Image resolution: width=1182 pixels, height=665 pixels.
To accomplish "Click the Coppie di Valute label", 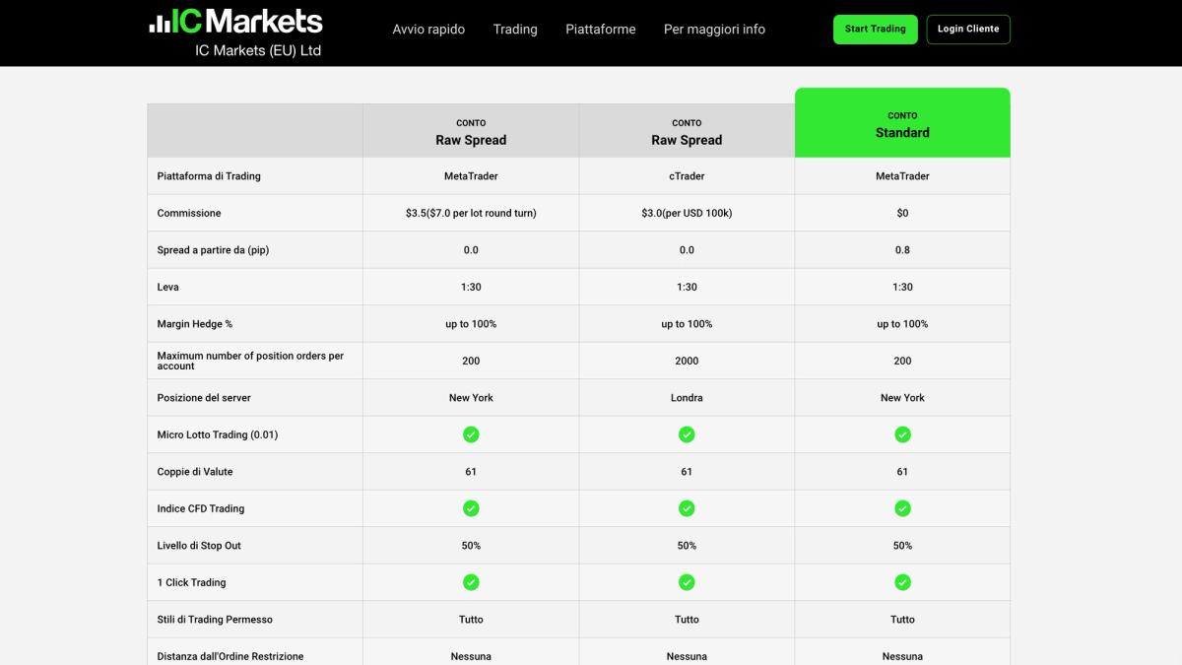I will pos(195,472).
